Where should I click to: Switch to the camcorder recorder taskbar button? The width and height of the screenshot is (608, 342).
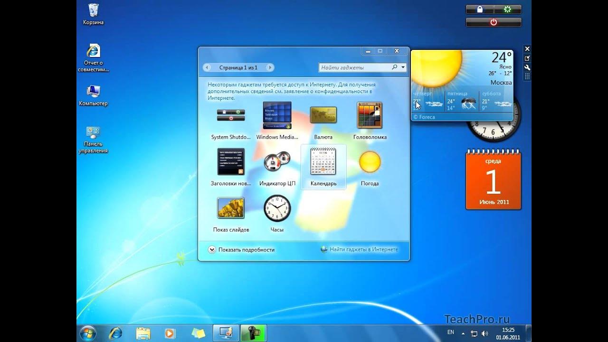[253, 333]
